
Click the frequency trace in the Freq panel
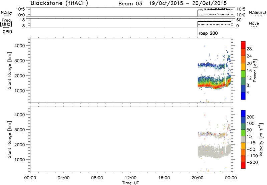coord(214,21)
